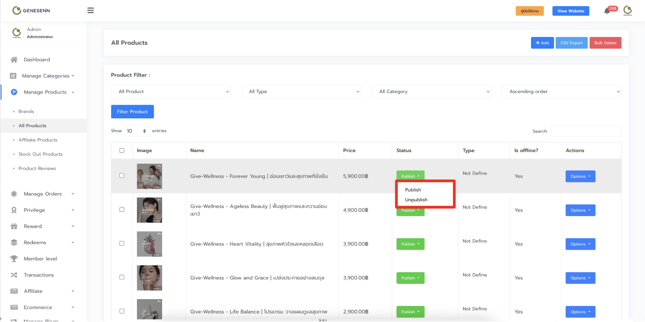Viewport: 645px width, 322px height.
Task: Click the profile avatar in top-right corner
Action: (x=628, y=10)
